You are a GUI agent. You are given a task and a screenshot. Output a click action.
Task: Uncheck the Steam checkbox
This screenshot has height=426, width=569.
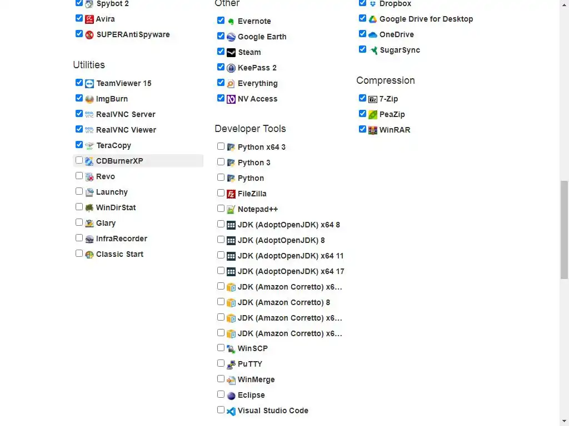(x=221, y=52)
